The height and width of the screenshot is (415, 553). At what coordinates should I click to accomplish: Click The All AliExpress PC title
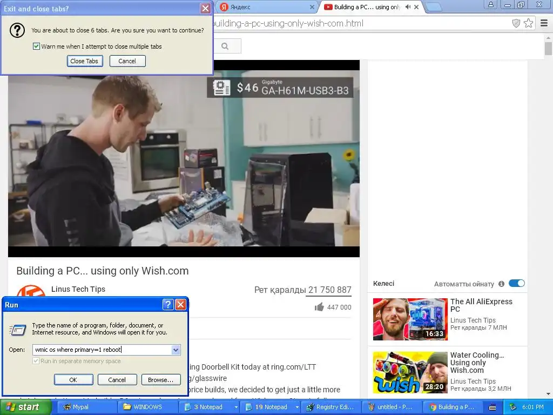tap(481, 305)
